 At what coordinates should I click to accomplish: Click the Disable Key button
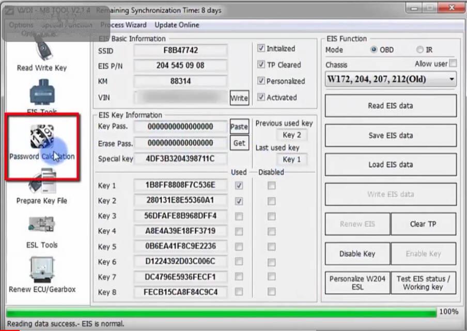click(x=357, y=254)
